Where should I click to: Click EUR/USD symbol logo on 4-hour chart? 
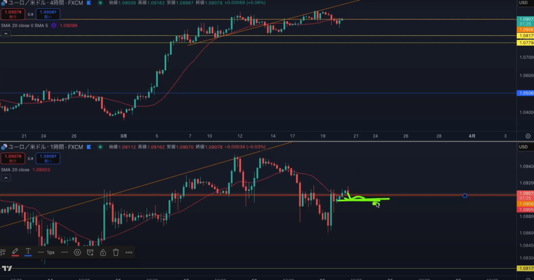pyautogui.click(x=4, y=3)
